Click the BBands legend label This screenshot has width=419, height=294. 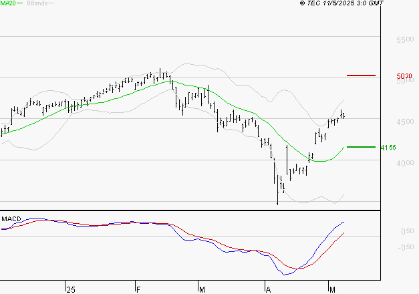pyautogui.click(x=37, y=3)
